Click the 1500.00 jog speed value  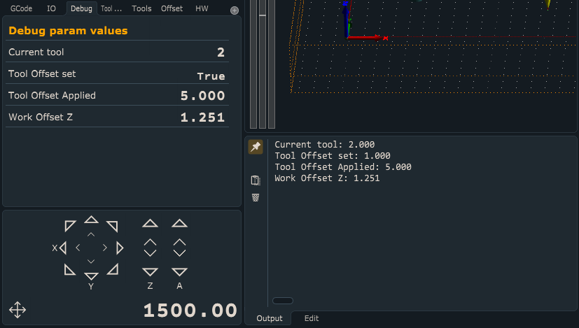coord(190,310)
